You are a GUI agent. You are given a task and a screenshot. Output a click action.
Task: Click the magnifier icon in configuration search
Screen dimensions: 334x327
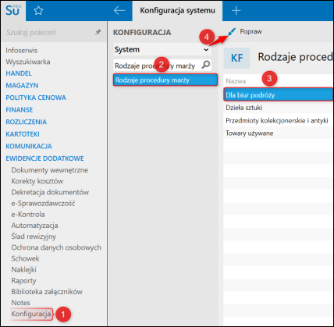click(x=206, y=65)
